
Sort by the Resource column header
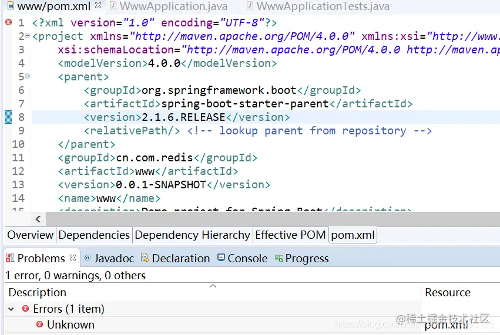(x=461, y=292)
